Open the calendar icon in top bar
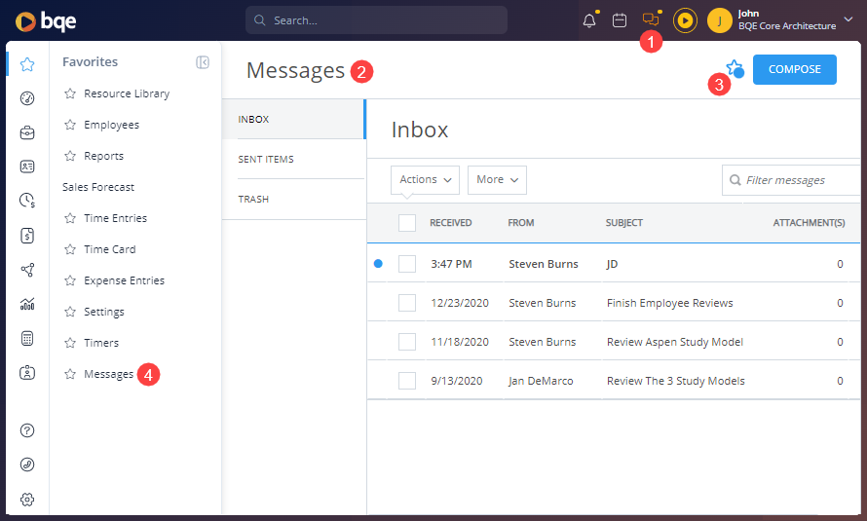 620,20
